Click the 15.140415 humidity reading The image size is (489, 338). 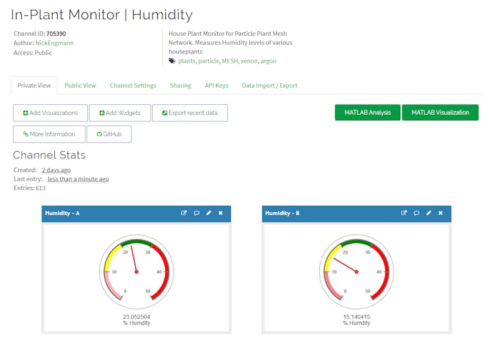(x=356, y=317)
